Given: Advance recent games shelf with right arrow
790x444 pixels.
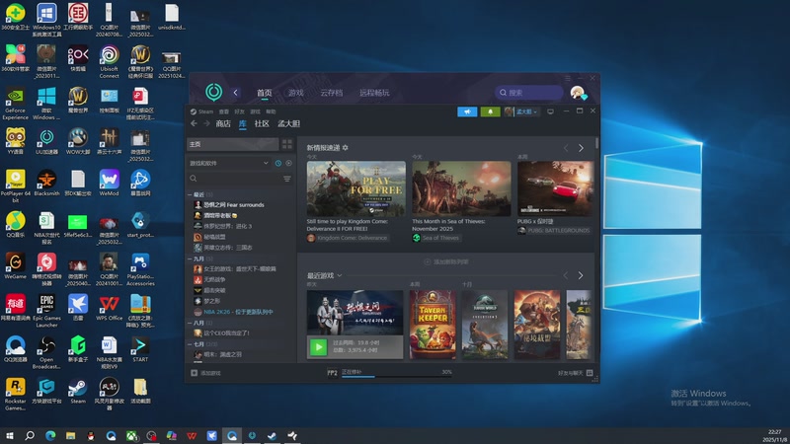Looking at the screenshot, I should [581, 275].
